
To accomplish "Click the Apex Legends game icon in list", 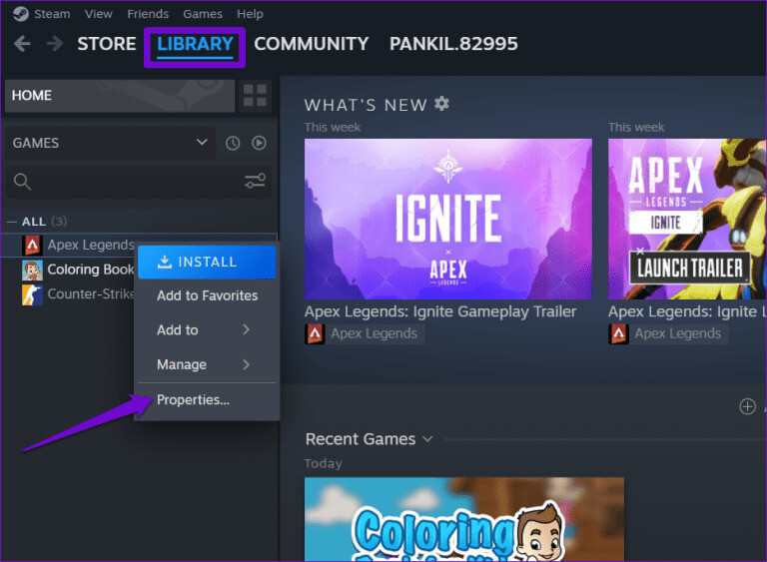I will [32, 245].
